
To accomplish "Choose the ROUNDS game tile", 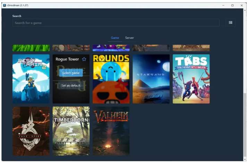I will point(111,79).
